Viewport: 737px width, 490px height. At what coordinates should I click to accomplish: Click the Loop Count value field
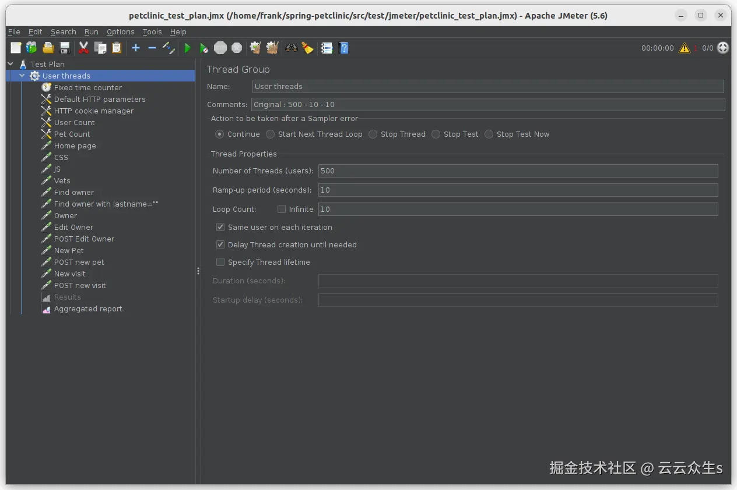[x=518, y=209]
